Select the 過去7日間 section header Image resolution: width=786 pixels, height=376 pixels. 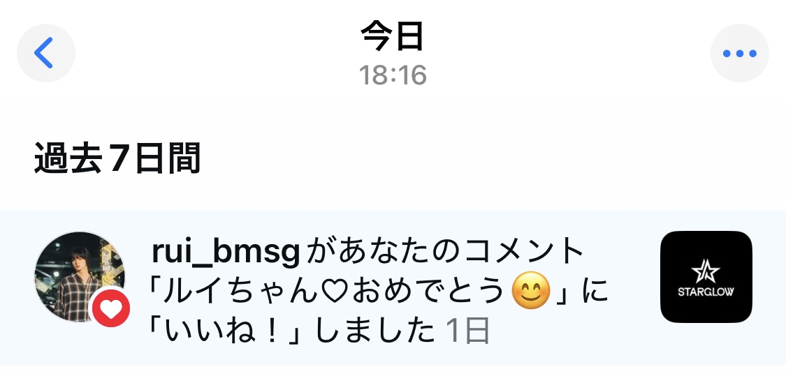[x=117, y=158]
